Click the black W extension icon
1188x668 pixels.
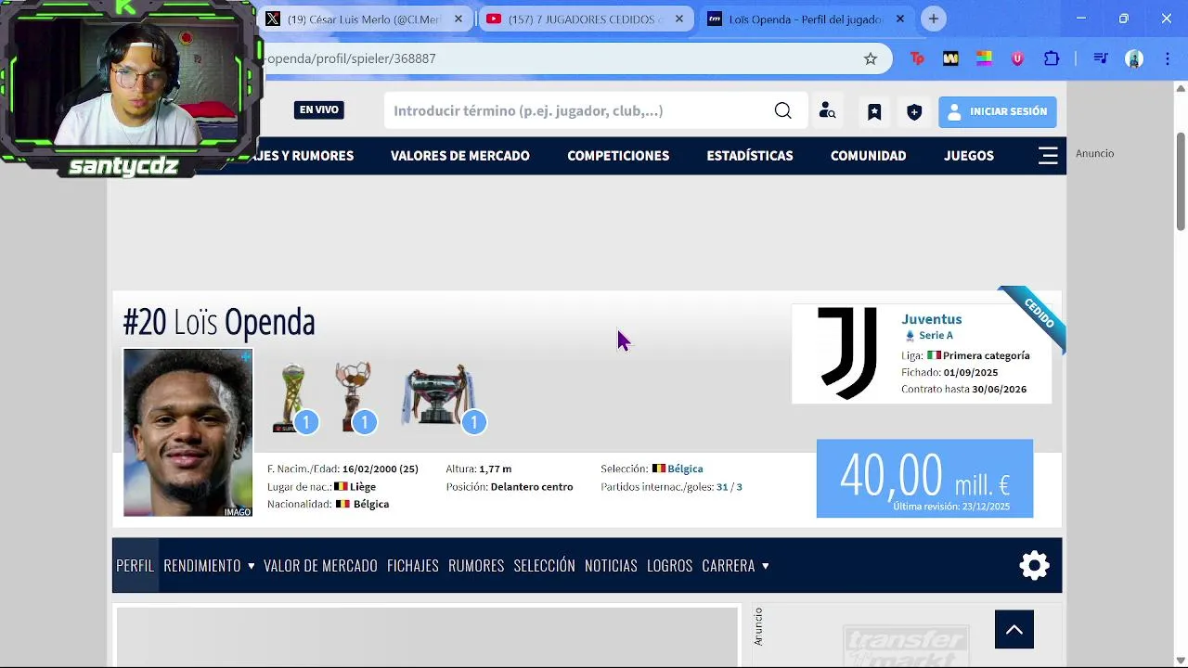point(950,58)
